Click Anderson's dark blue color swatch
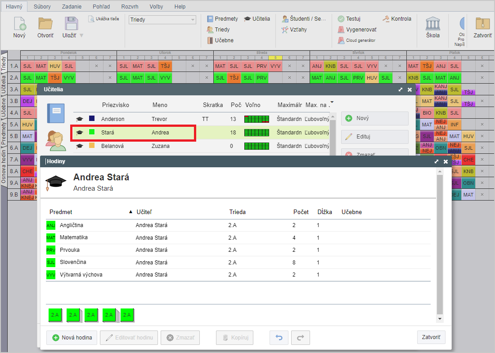 pyautogui.click(x=92, y=118)
